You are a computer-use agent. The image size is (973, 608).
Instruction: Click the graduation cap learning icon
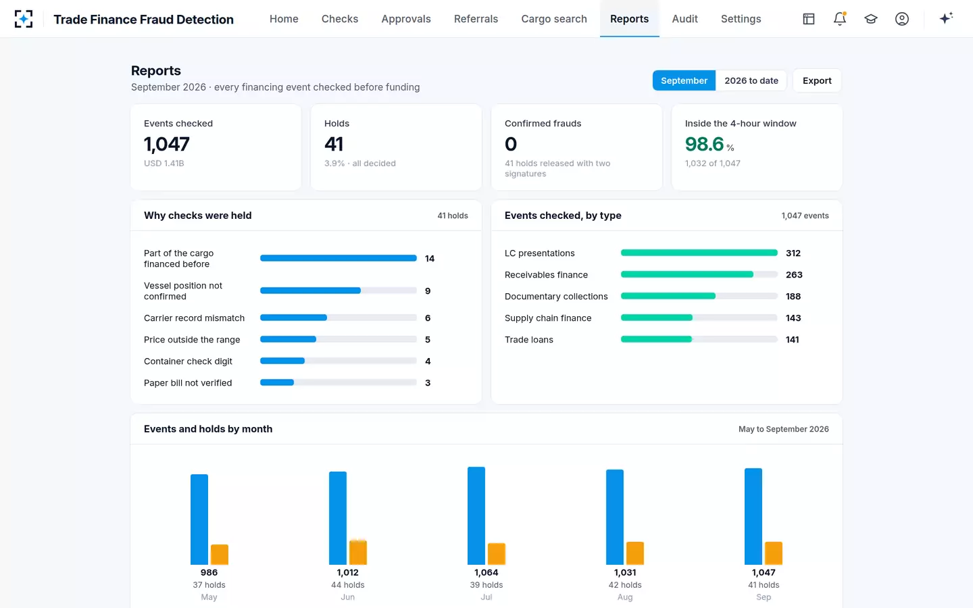coord(871,19)
